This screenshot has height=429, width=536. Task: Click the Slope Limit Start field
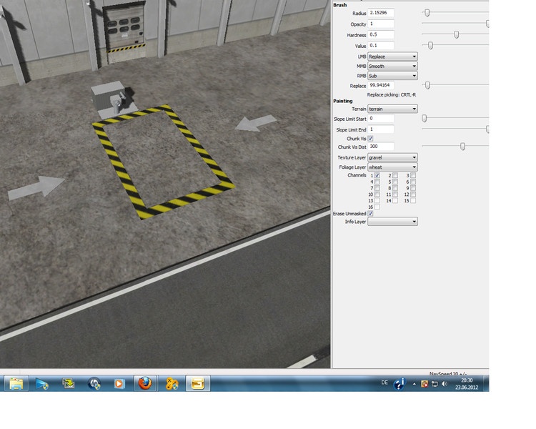(x=381, y=119)
